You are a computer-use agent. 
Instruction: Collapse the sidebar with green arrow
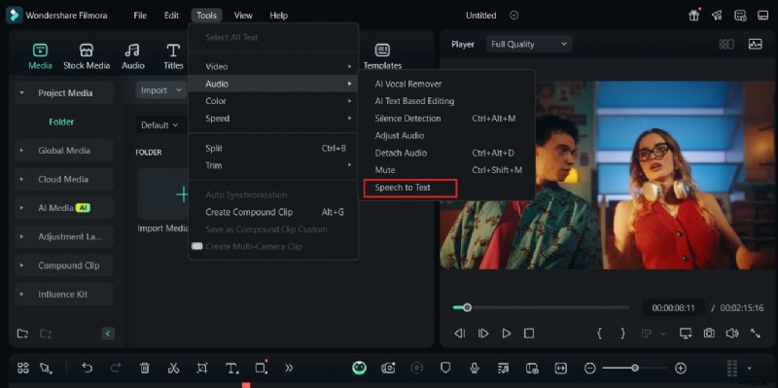coord(108,334)
